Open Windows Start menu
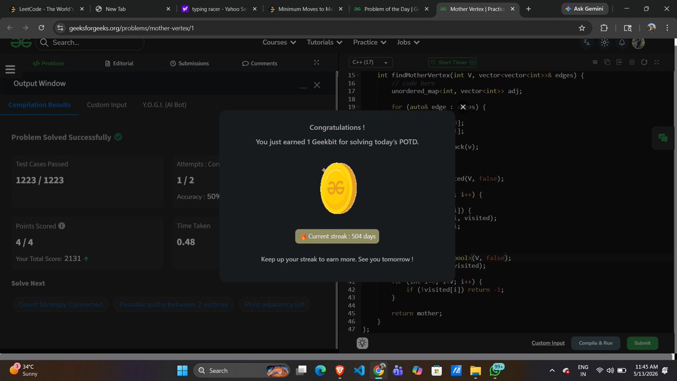Screen dimensions: 677x381 183,371
